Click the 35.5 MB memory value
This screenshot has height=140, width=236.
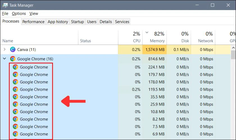[x=157, y=97]
